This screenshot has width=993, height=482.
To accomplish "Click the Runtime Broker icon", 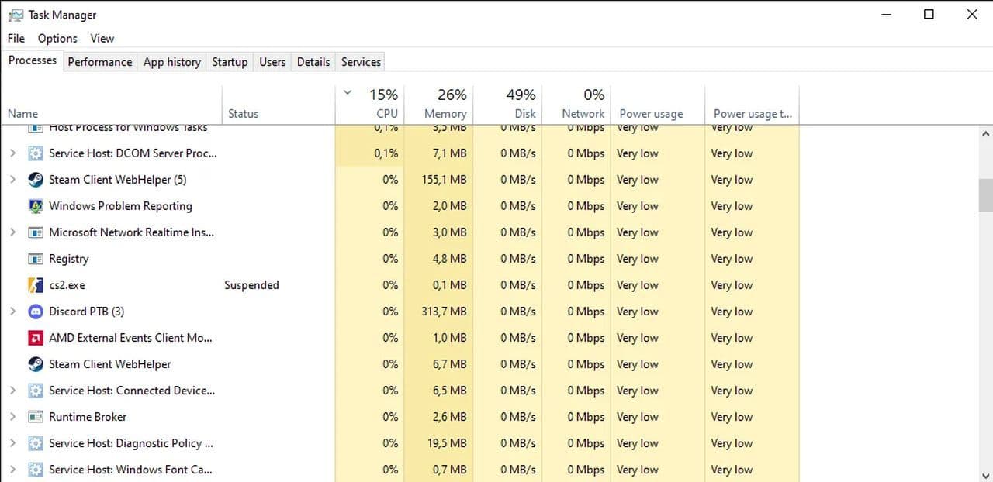I will point(36,417).
